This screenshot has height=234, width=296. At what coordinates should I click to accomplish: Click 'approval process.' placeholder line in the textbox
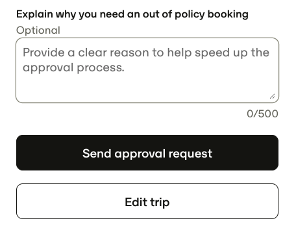click(73, 68)
